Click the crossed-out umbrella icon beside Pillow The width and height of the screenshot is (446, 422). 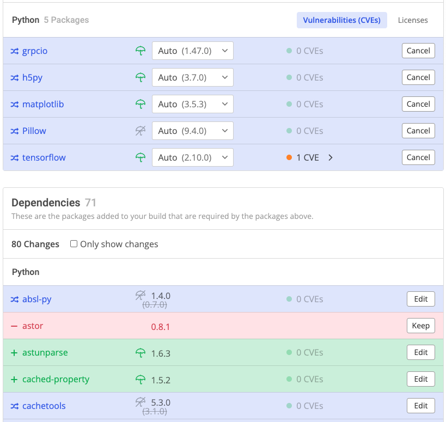pos(140,131)
